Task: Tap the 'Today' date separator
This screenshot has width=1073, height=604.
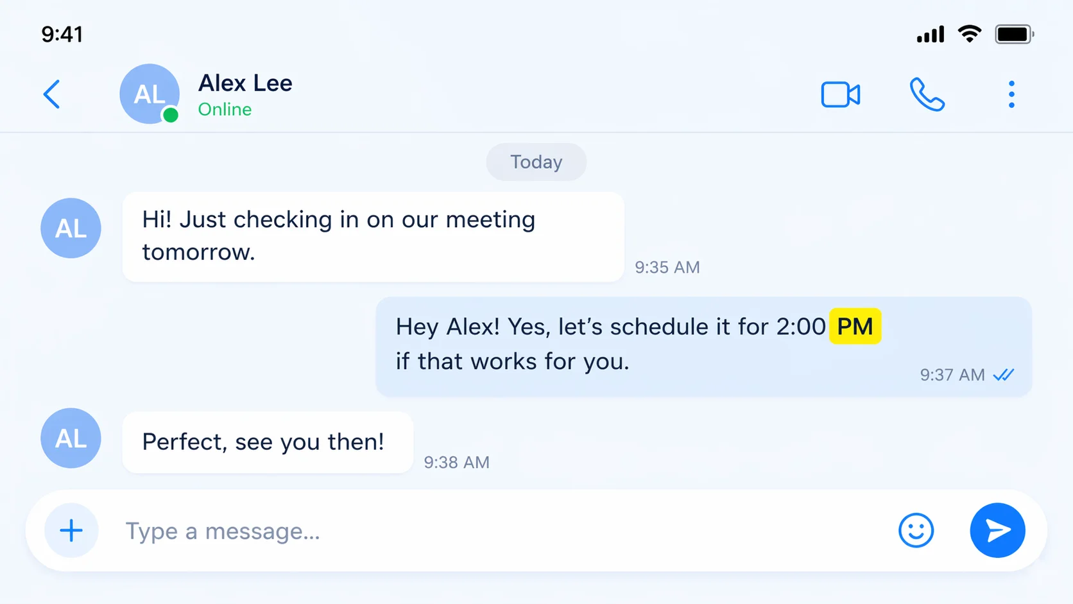Action: tap(536, 162)
